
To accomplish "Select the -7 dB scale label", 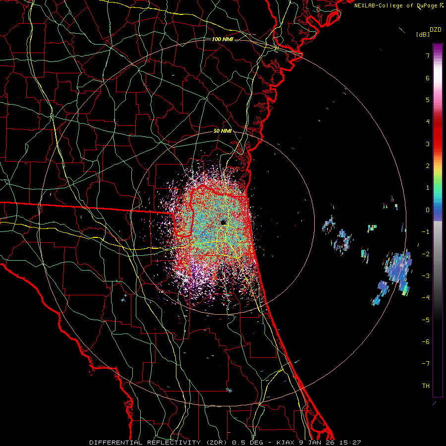I will coord(426,364).
